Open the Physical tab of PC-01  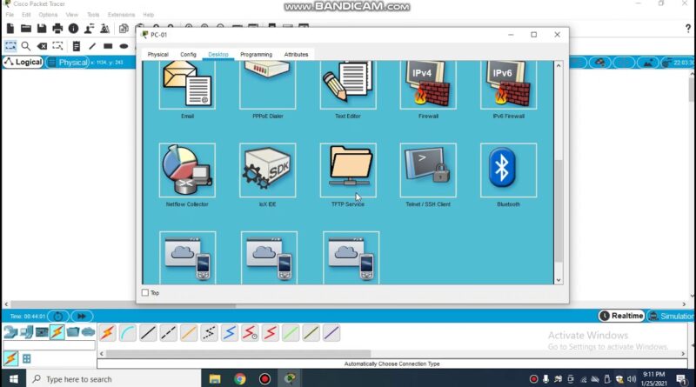click(158, 55)
